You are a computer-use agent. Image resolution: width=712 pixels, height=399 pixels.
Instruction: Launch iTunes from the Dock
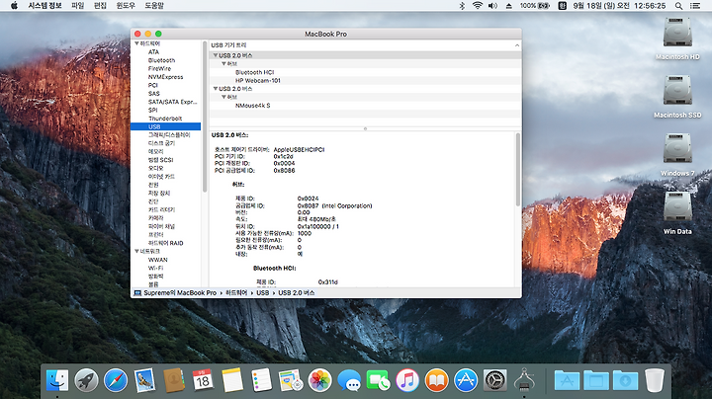pos(407,380)
